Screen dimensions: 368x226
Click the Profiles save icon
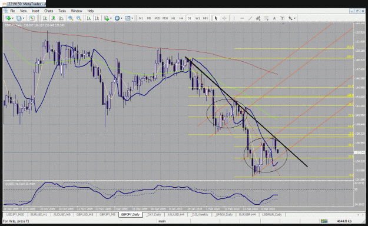click(x=19, y=18)
